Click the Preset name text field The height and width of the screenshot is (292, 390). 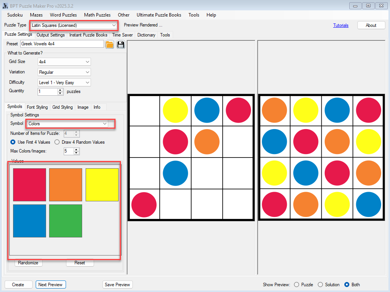click(x=62, y=44)
